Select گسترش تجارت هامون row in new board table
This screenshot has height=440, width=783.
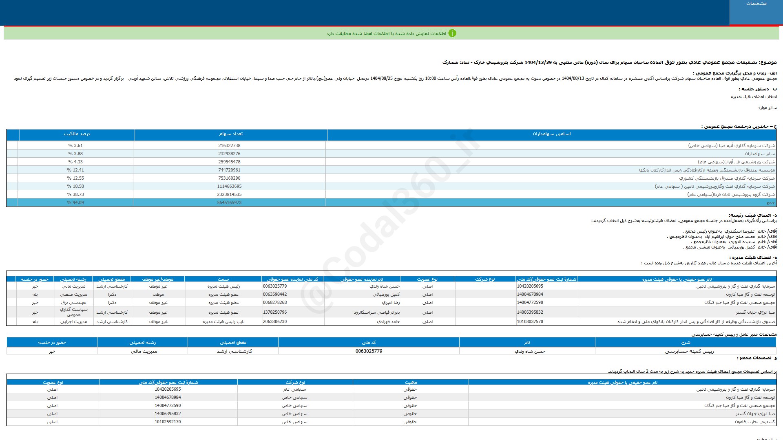pyautogui.click(x=754, y=422)
